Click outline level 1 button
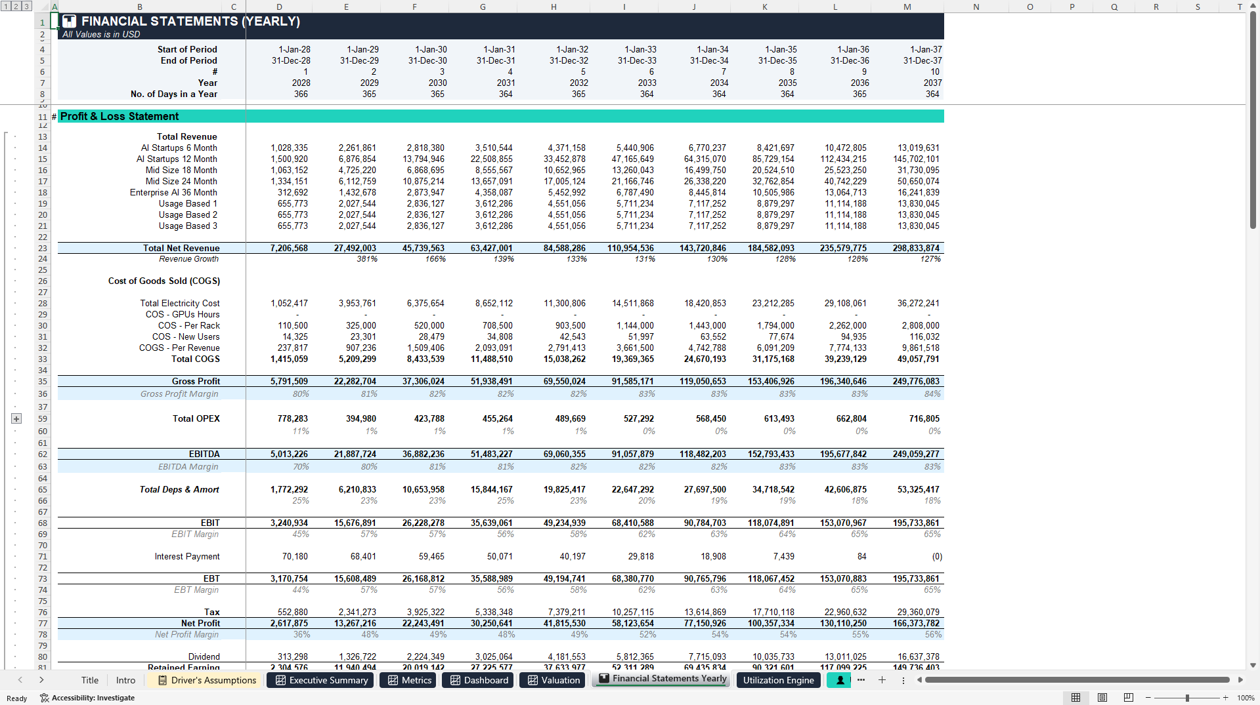This screenshot has height=705, width=1260. tap(5, 6)
